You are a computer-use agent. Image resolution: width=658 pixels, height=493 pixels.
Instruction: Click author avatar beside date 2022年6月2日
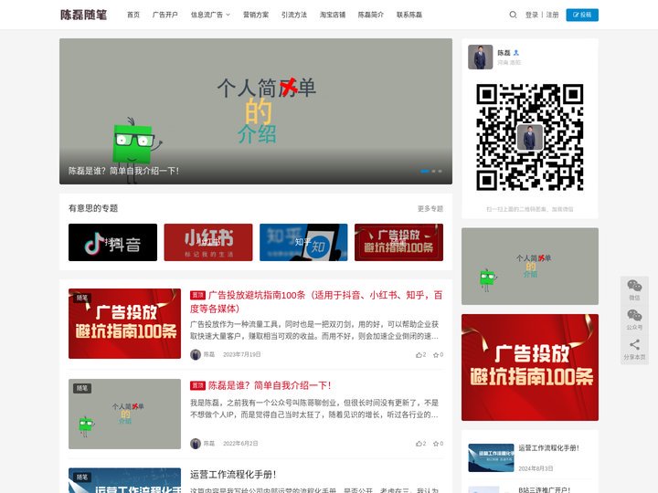[x=196, y=444]
